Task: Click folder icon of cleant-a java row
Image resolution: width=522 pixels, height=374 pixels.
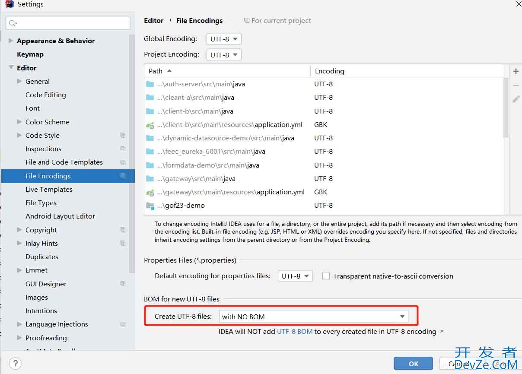Action: [150, 98]
